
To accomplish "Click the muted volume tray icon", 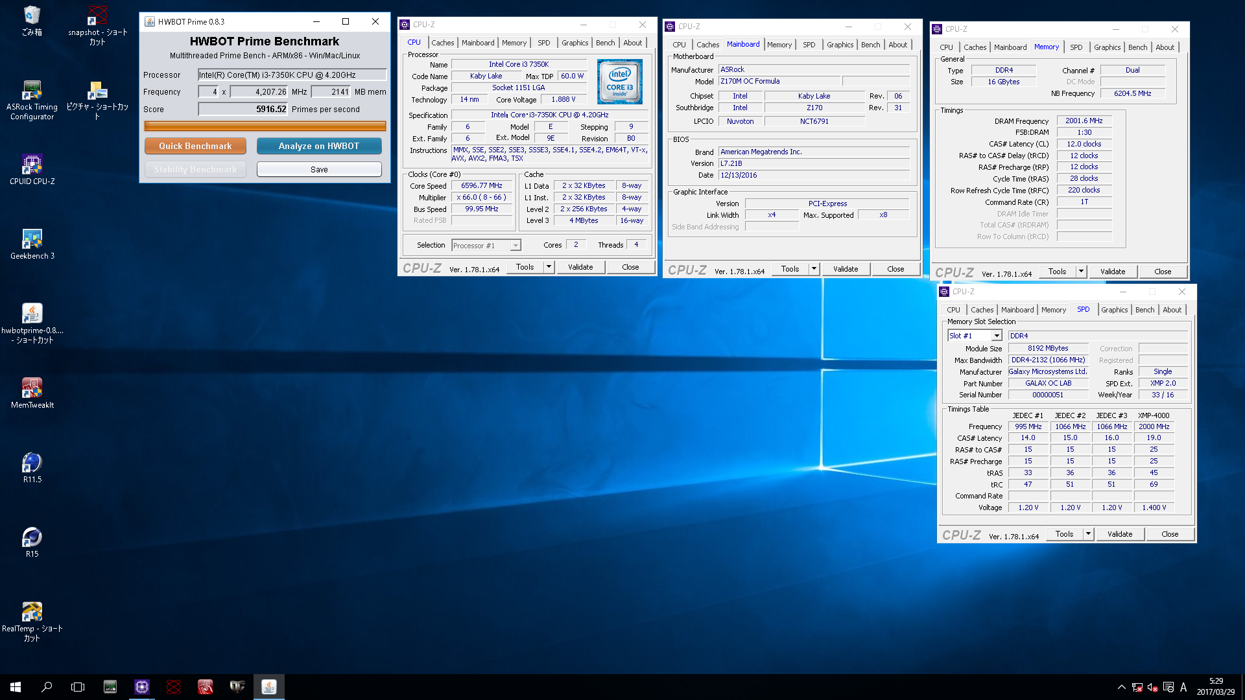I will pos(1153,687).
